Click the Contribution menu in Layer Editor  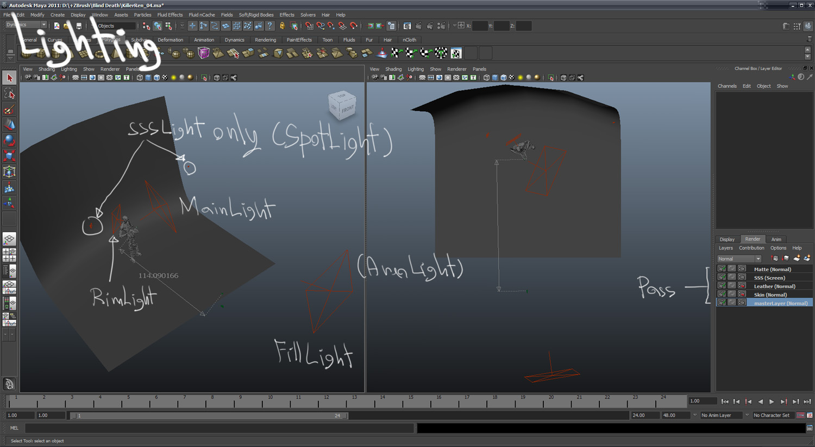751,248
